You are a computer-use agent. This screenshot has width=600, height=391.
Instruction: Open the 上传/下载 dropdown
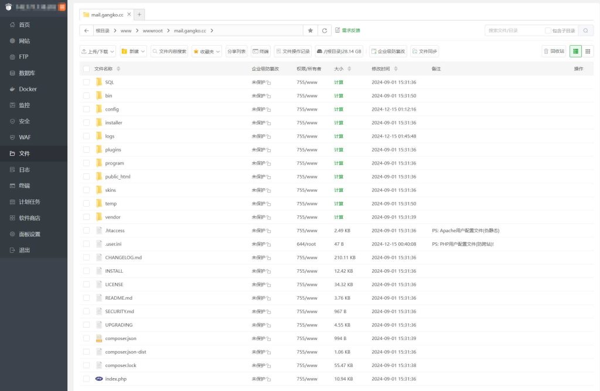point(97,52)
